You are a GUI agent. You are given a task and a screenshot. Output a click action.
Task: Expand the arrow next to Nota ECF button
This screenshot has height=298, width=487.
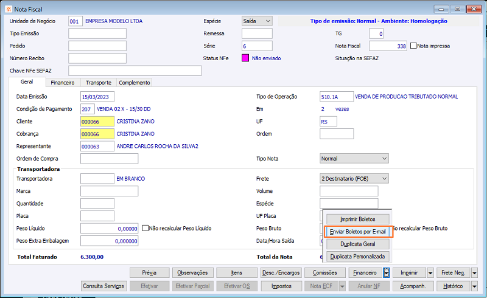(342, 286)
